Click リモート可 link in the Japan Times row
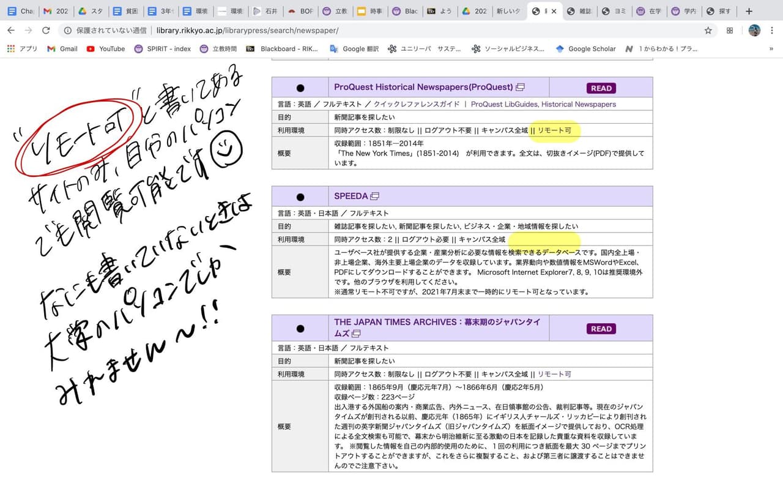This screenshot has height=483, width=783. click(x=554, y=374)
